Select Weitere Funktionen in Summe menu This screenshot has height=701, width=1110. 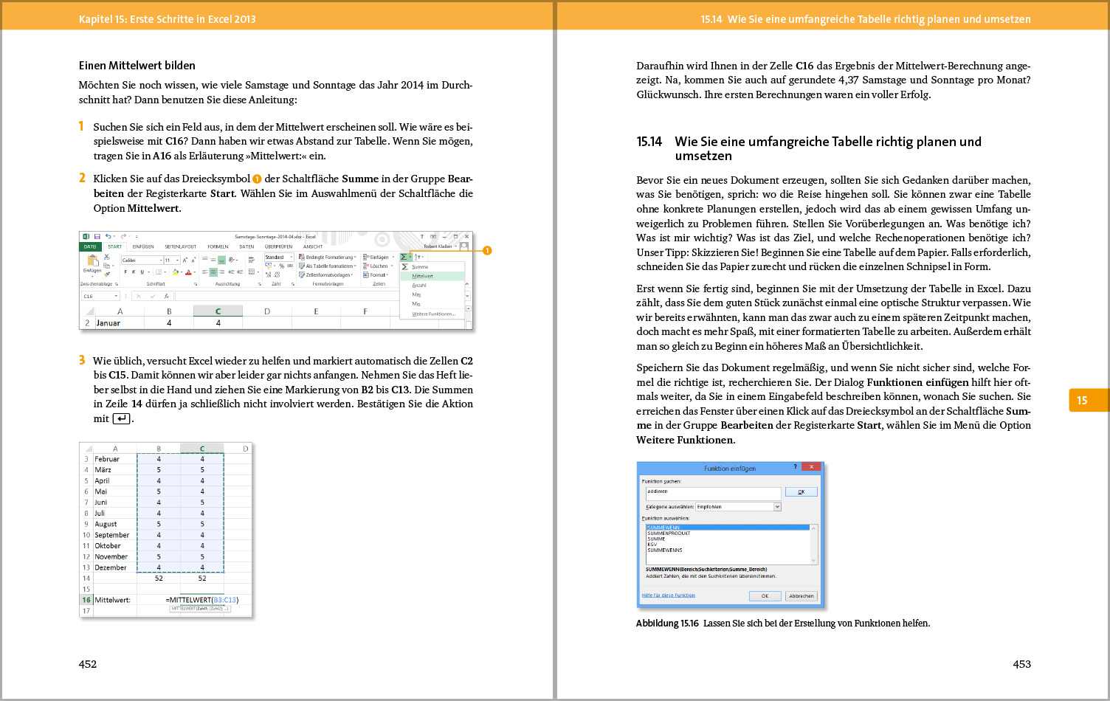pyautogui.click(x=432, y=314)
